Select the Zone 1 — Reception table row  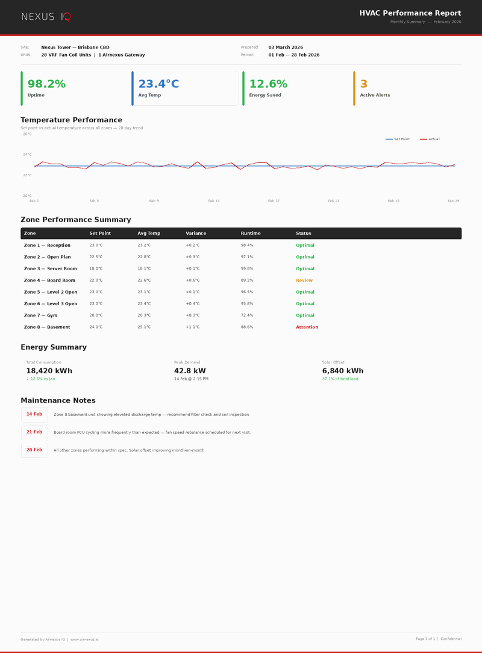(x=46, y=245)
